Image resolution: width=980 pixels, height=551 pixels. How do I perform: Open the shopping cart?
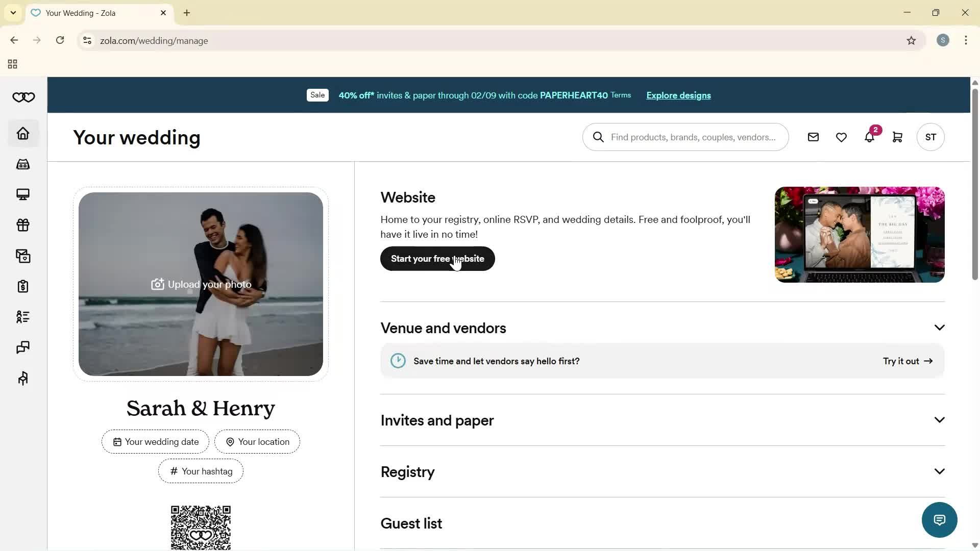pos(898,137)
